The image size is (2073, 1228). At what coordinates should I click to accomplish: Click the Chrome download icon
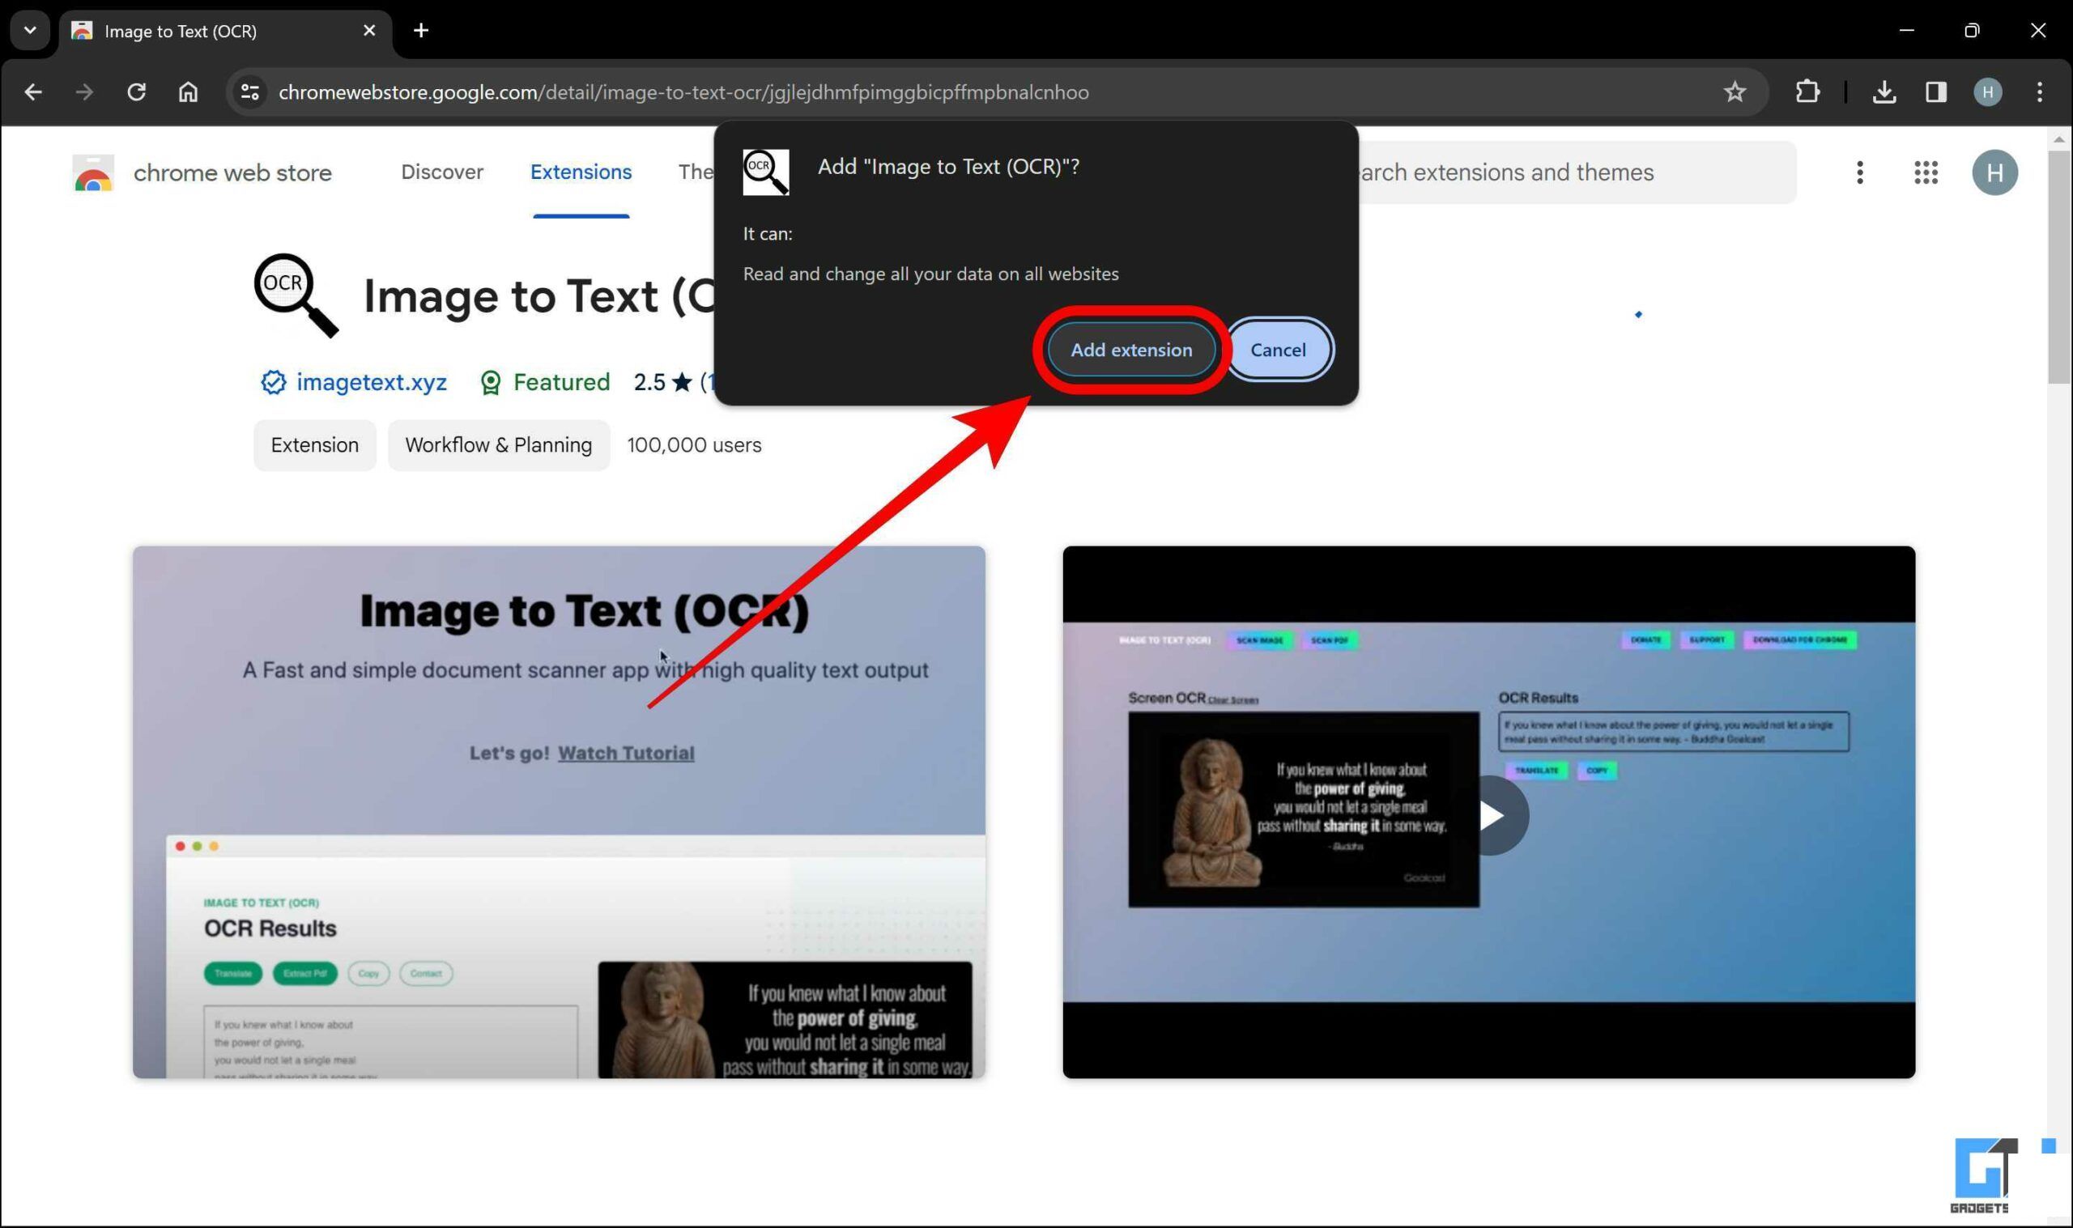tap(1884, 91)
